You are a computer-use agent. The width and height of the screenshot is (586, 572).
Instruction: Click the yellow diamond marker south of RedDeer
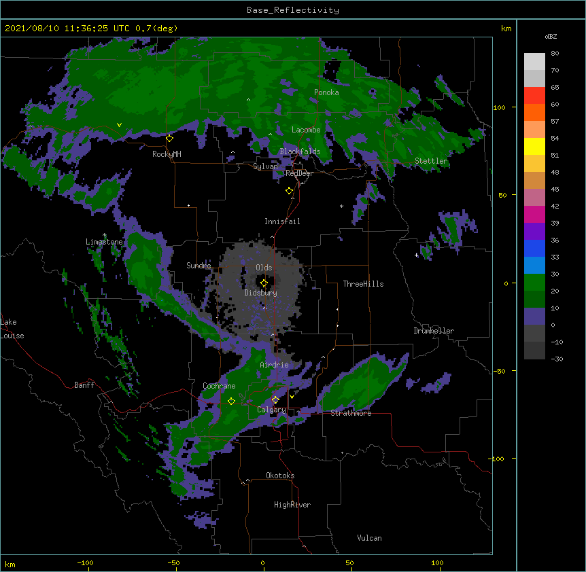pyautogui.click(x=289, y=190)
